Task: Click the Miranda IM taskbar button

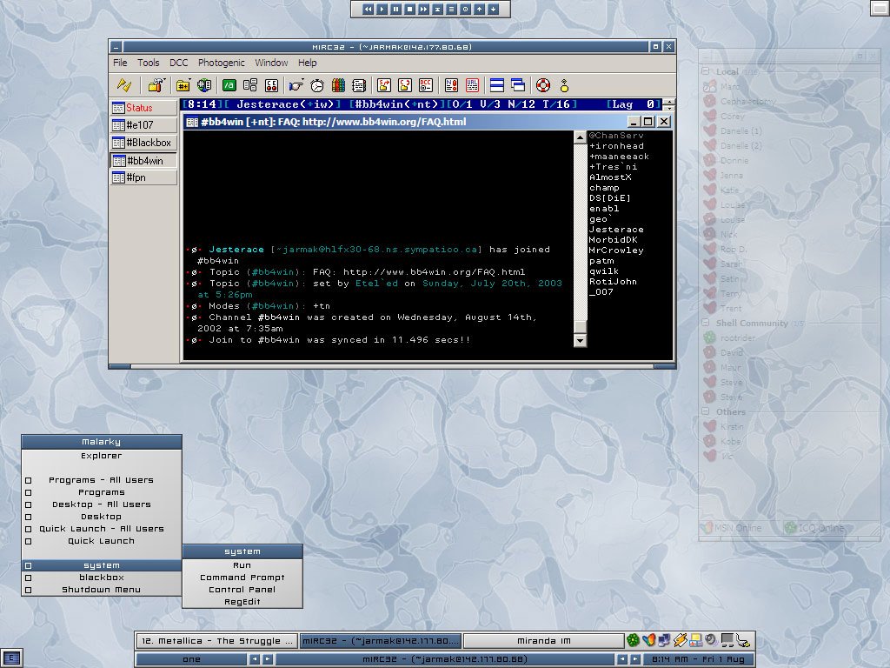Action: coord(544,641)
